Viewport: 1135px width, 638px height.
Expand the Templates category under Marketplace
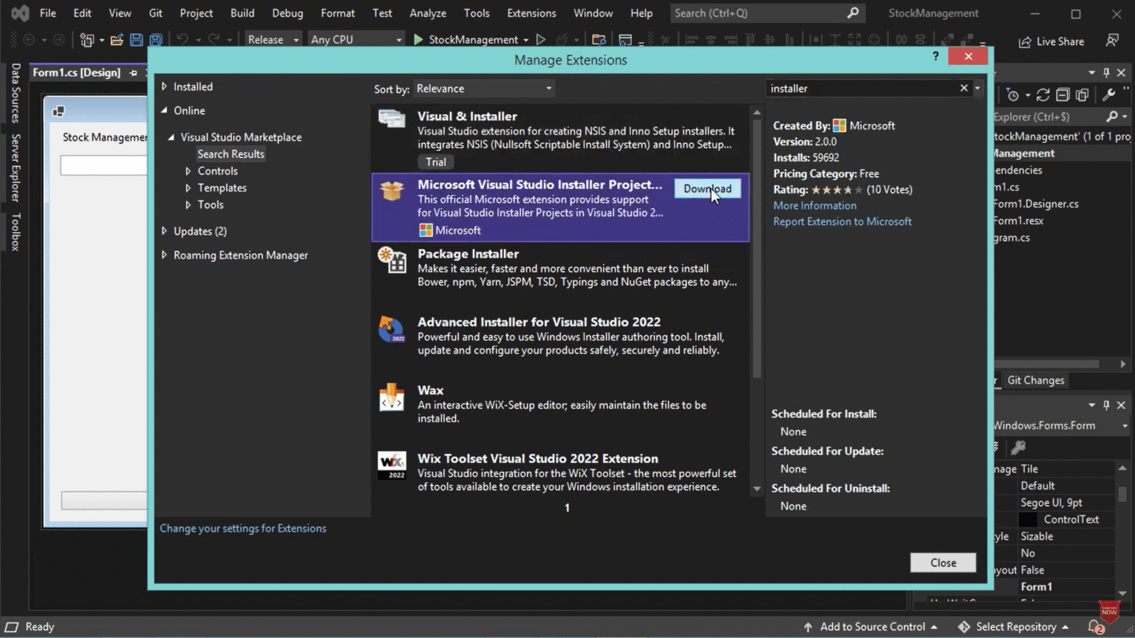(222, 188)
